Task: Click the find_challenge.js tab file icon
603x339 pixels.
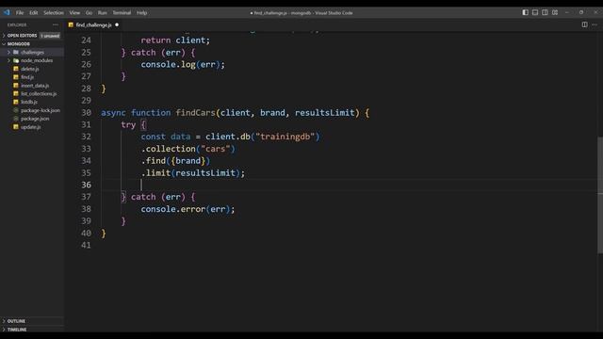Action: pos(71,24)
